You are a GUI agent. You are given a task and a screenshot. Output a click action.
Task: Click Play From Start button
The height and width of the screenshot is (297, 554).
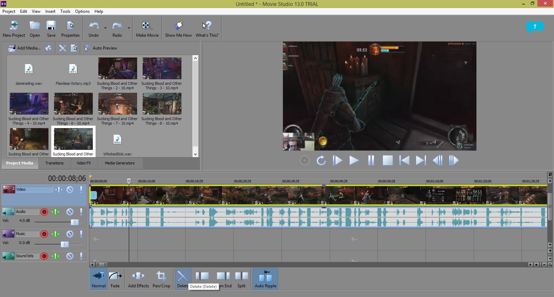337,161
